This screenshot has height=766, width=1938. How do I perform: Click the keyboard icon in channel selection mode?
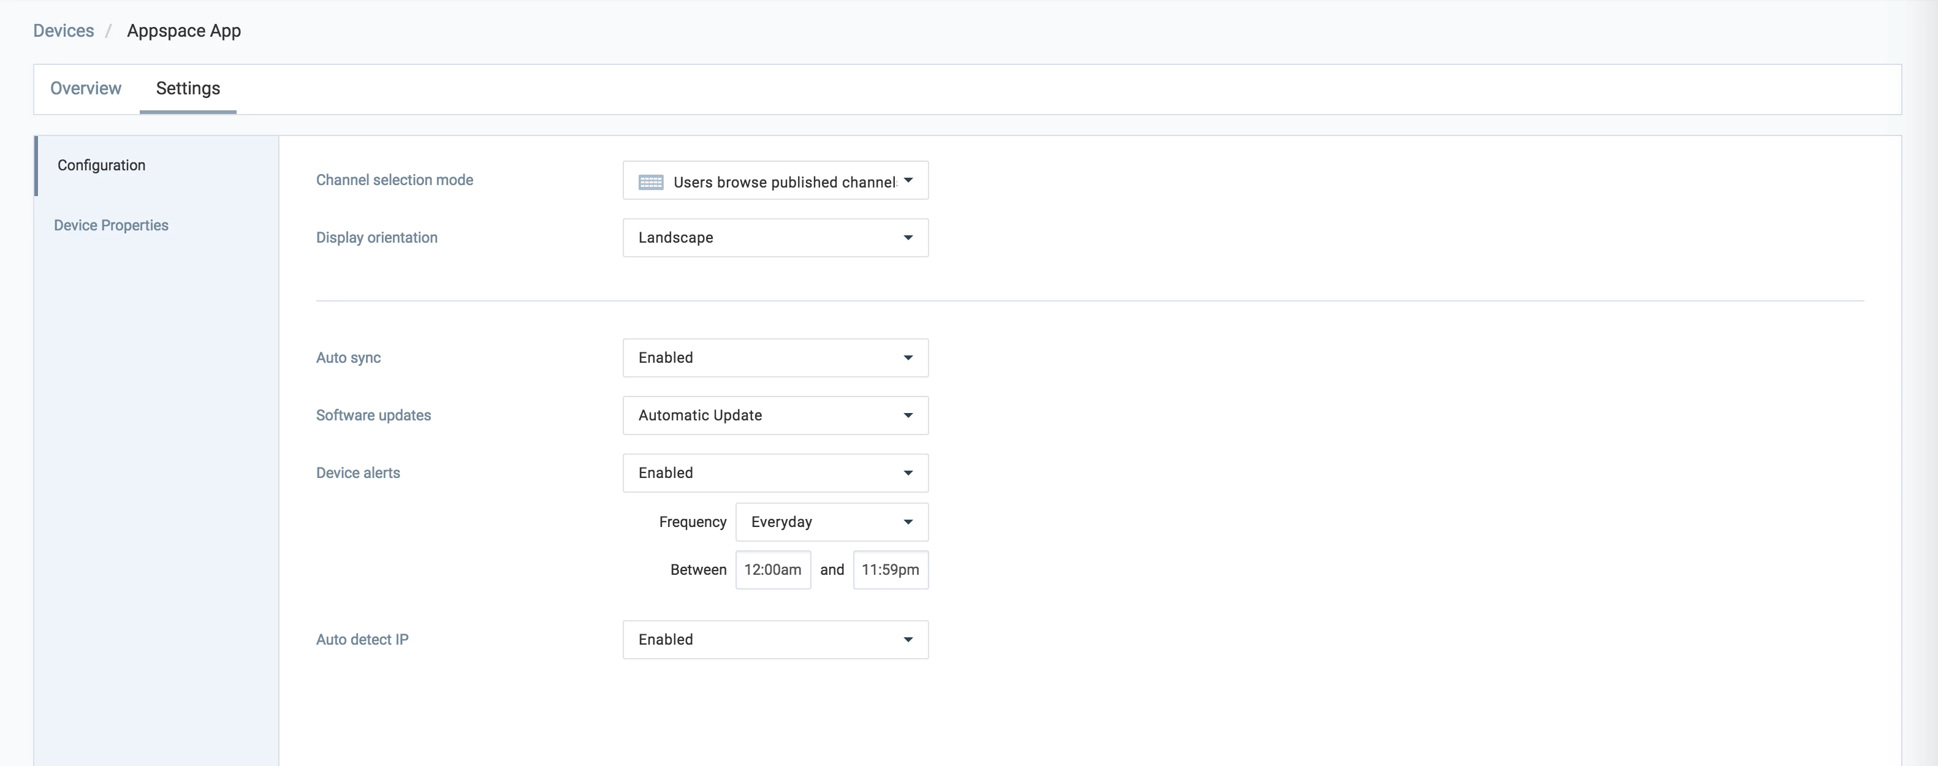point(650,182)
